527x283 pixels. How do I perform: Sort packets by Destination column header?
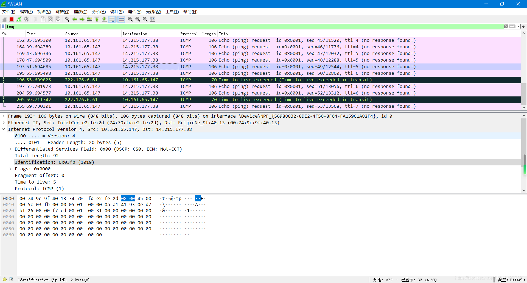coord(150,34)
